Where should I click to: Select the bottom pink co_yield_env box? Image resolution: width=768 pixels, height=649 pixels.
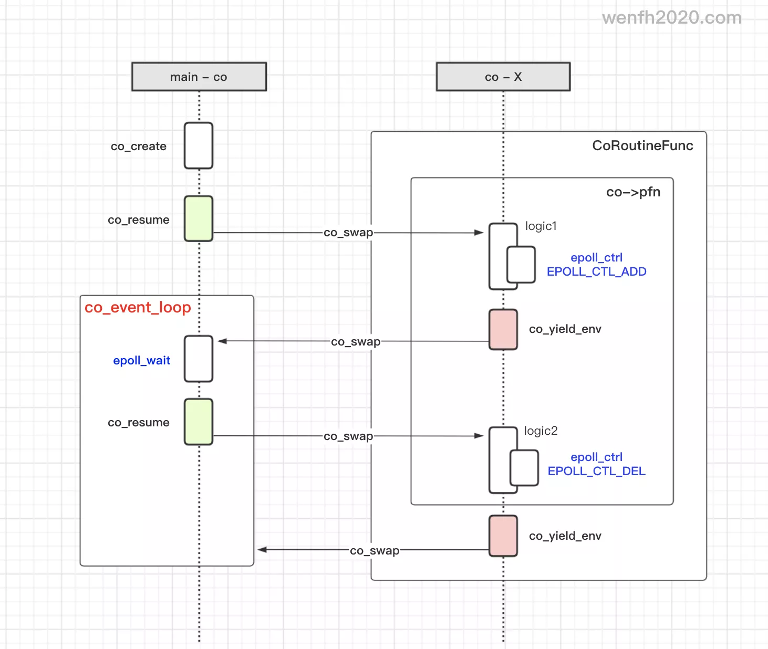tap(503, 536)
